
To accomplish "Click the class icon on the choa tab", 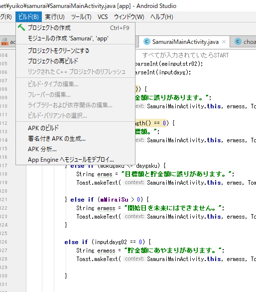I will pyautogui.click(x=238, y=41).
